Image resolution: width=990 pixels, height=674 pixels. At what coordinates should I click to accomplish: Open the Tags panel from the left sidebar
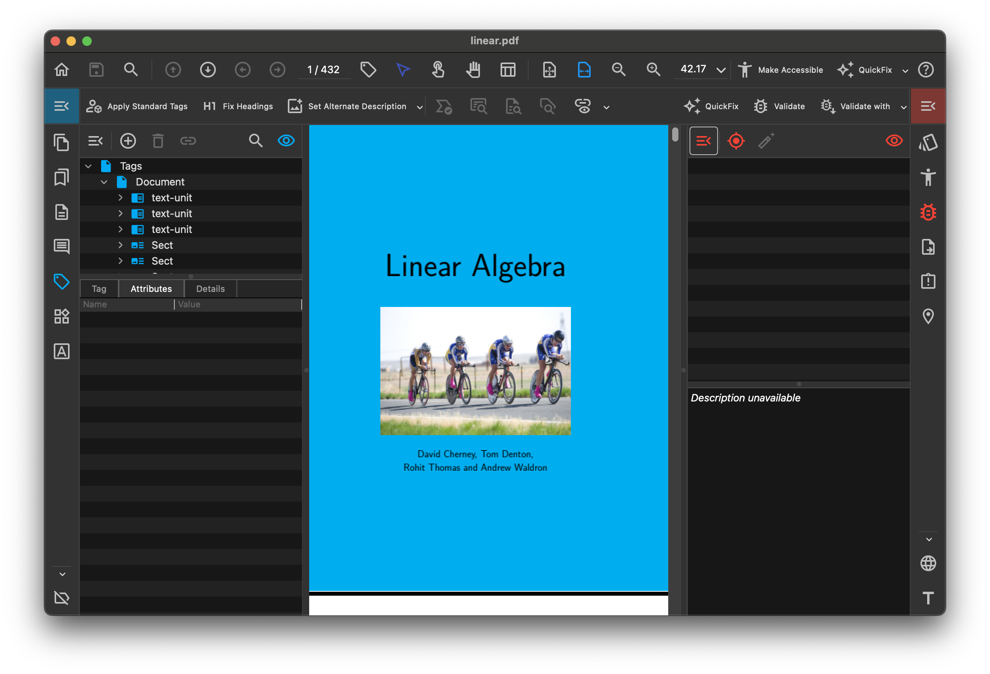[x=62, y=282]
